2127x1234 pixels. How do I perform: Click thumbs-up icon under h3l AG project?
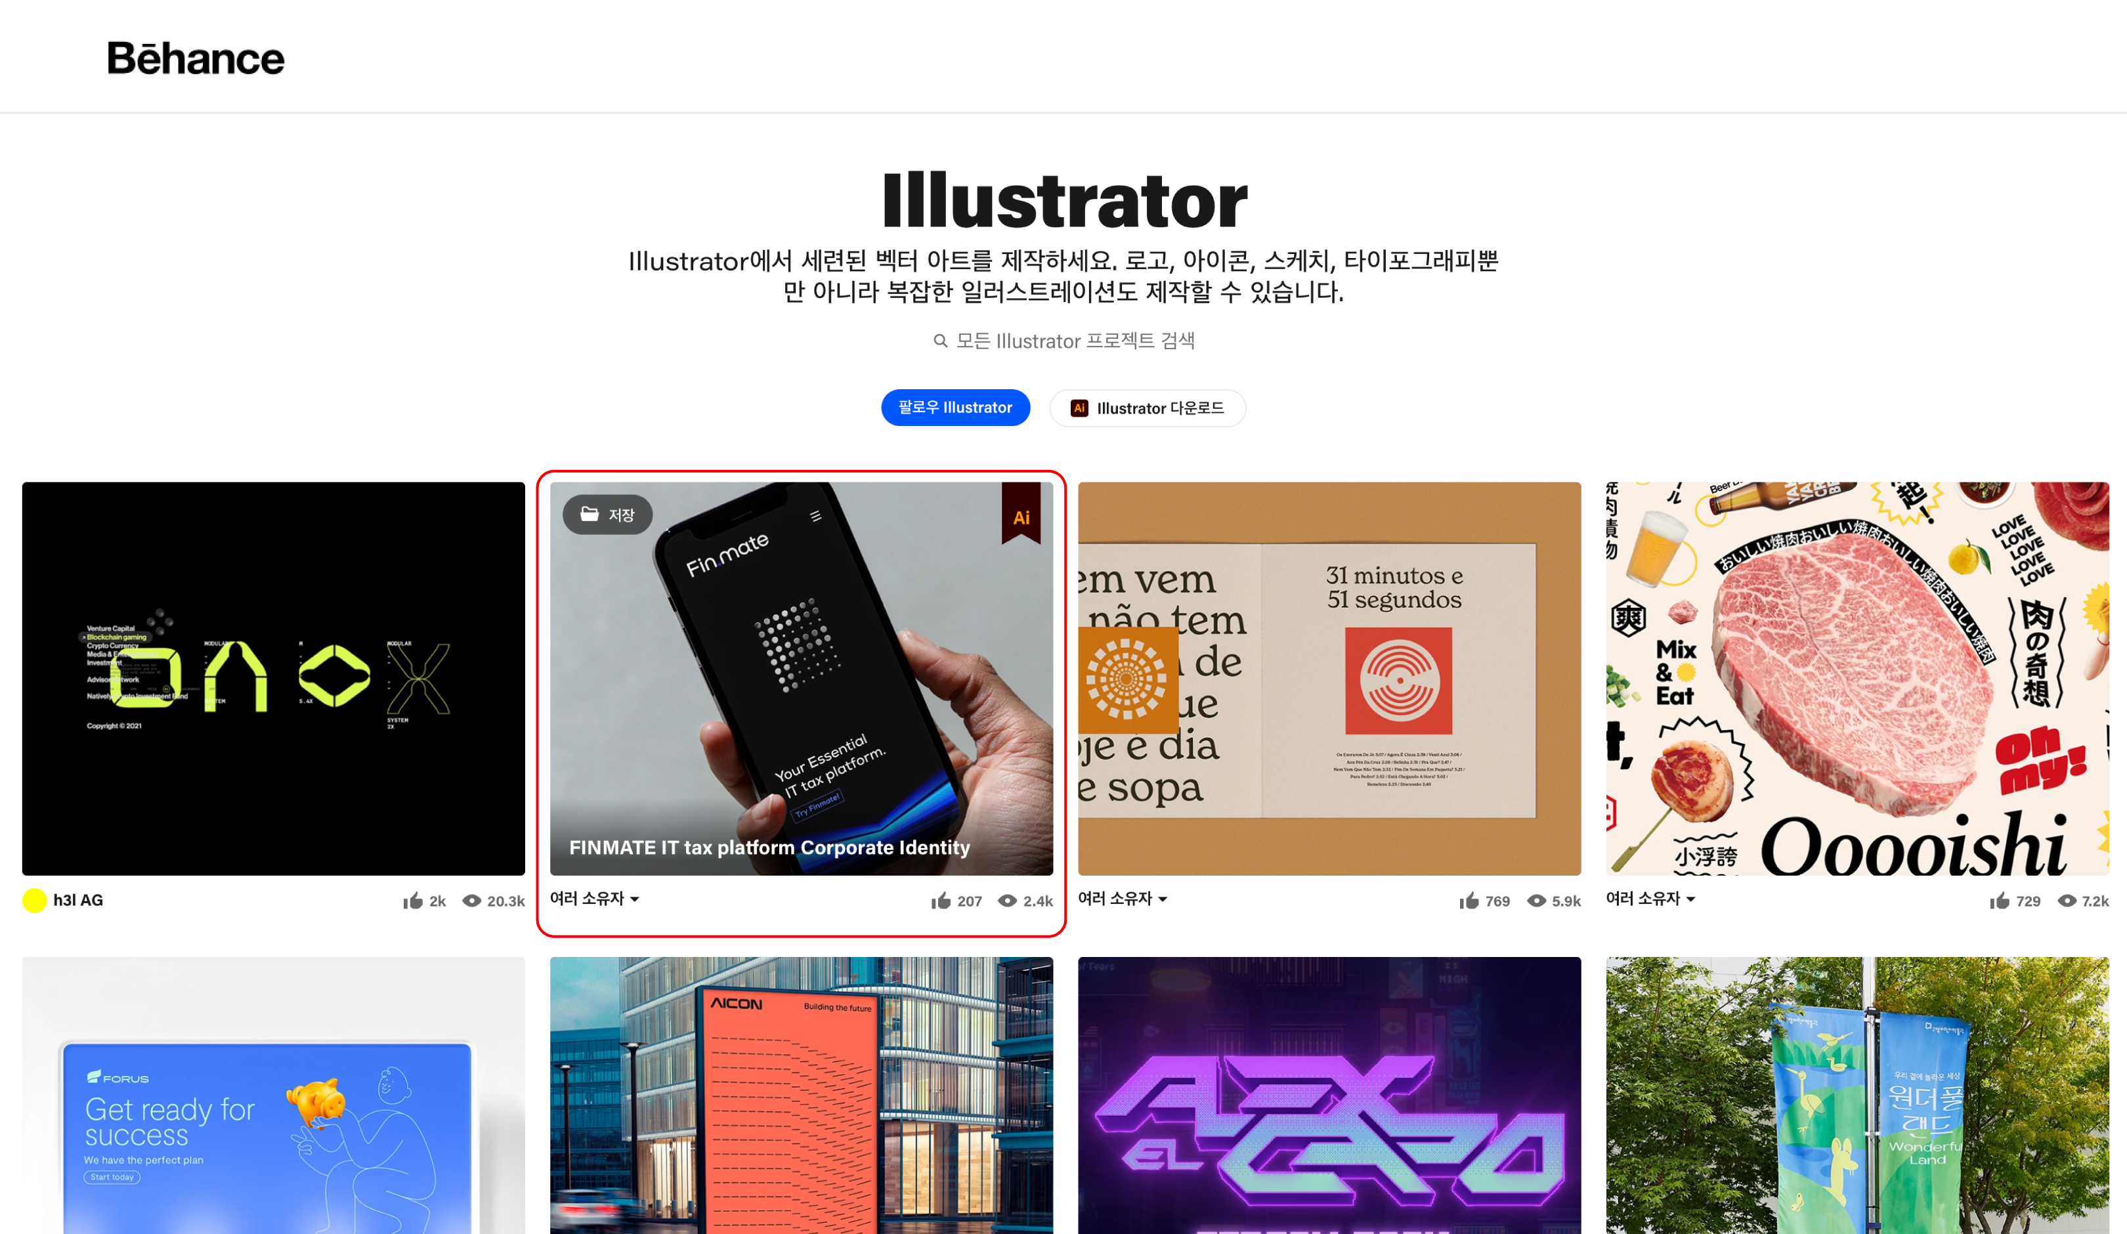click(413, 901)
